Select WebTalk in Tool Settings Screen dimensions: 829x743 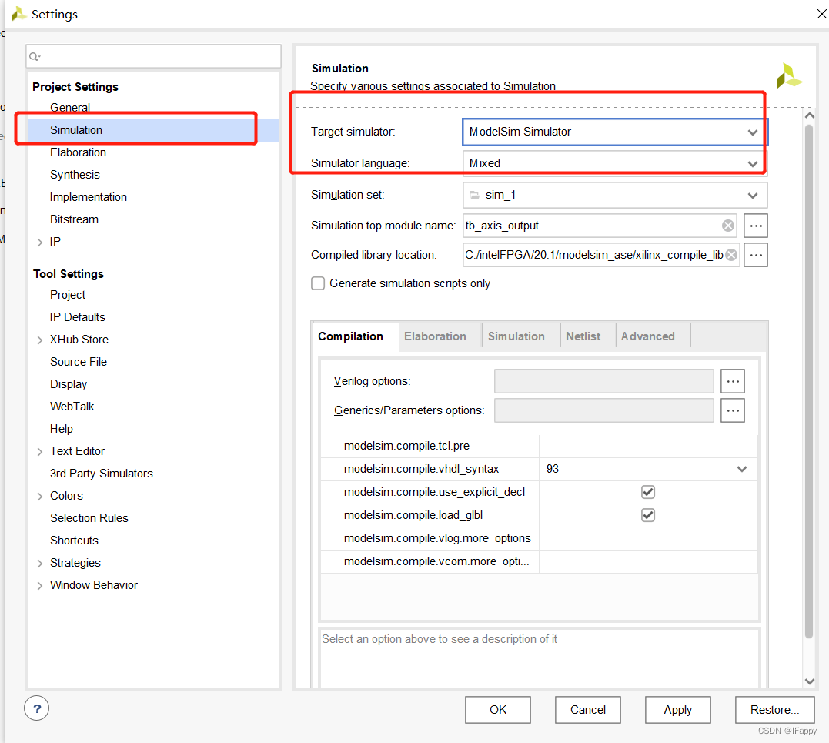pos(72,407)
